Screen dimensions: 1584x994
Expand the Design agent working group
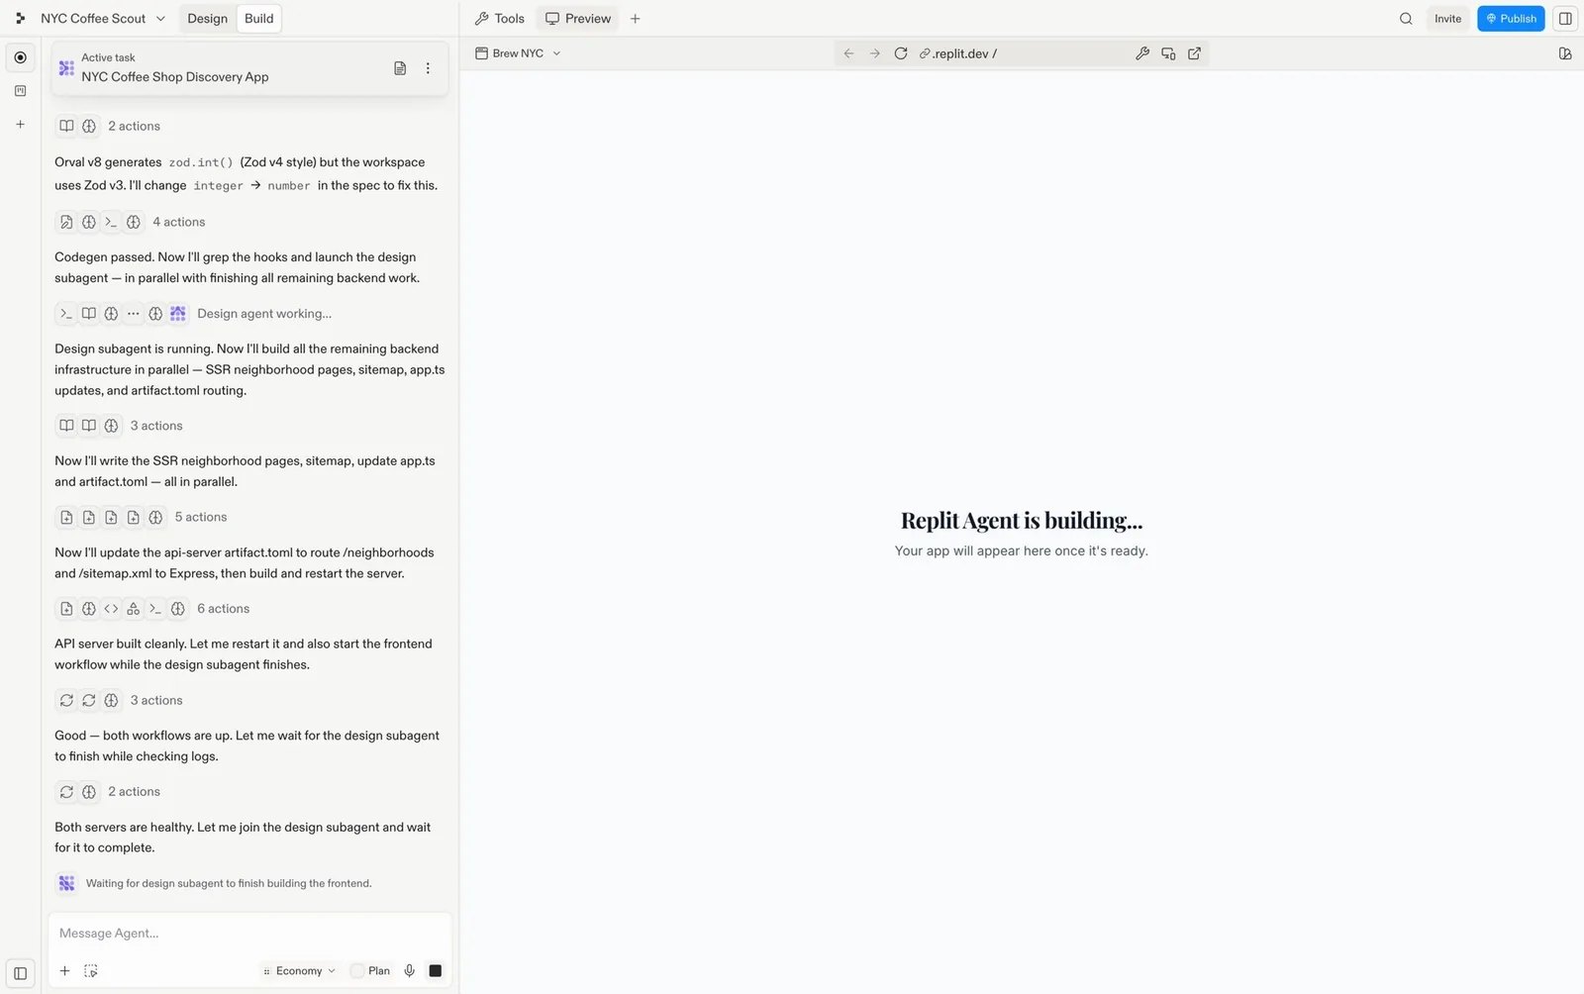coord(194,314)
